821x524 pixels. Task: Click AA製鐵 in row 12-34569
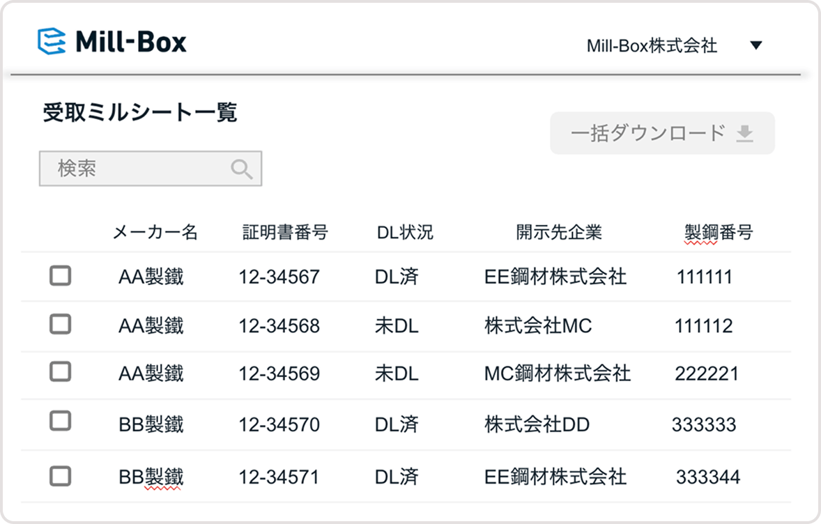click(x=151, y=373)
